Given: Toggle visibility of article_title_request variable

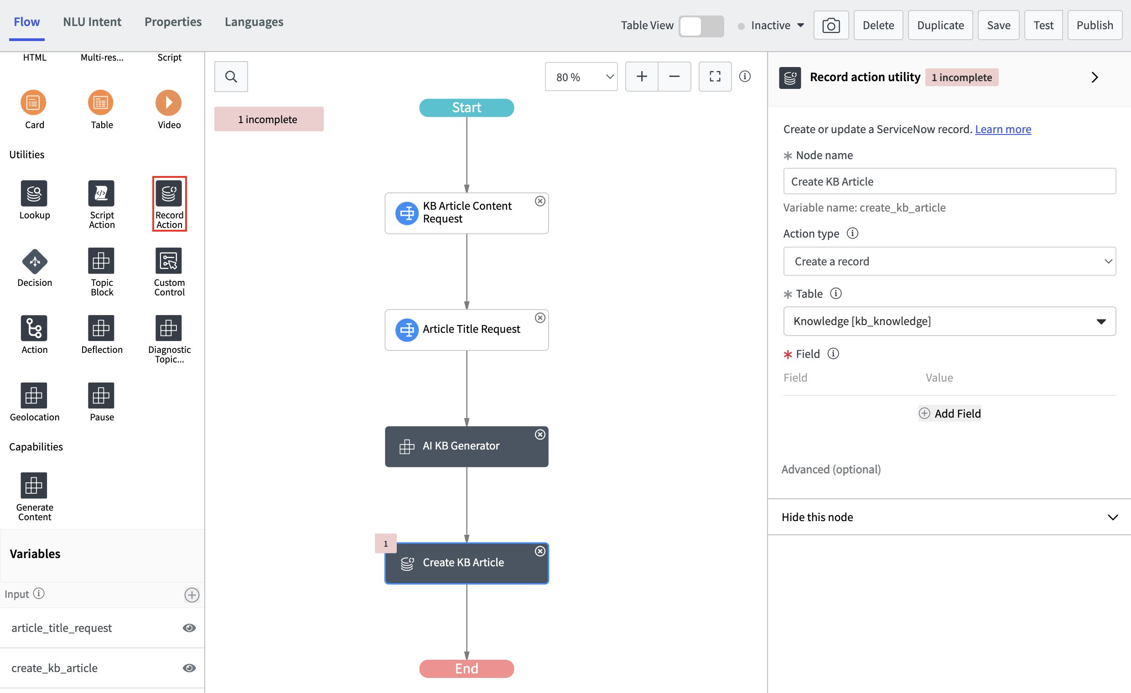Looking at the screenshot, I should pos(189,628).
